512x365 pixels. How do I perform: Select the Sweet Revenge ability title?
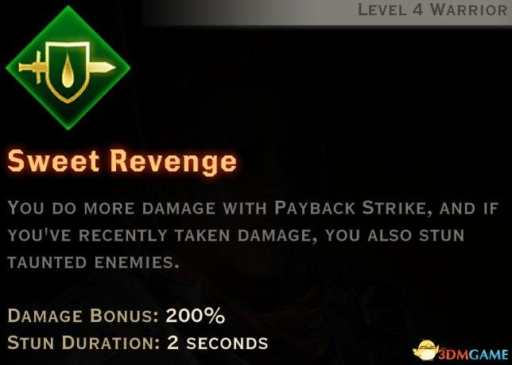pos(122,162)
